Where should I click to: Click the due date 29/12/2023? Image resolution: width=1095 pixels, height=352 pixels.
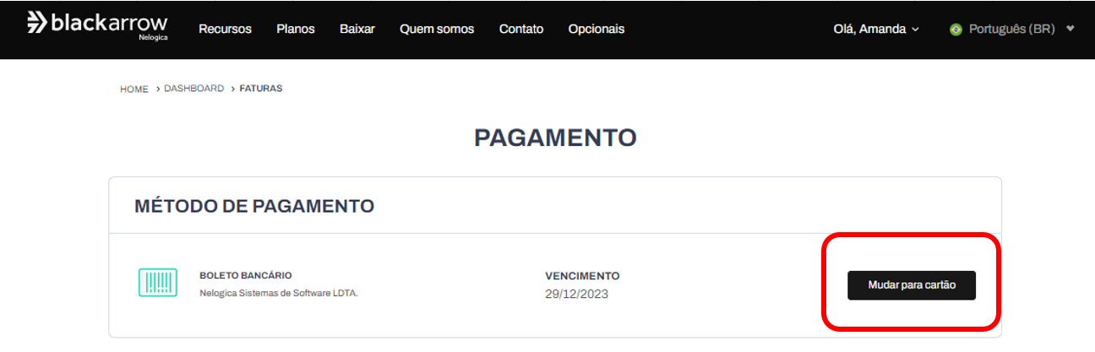coord(577,294)
